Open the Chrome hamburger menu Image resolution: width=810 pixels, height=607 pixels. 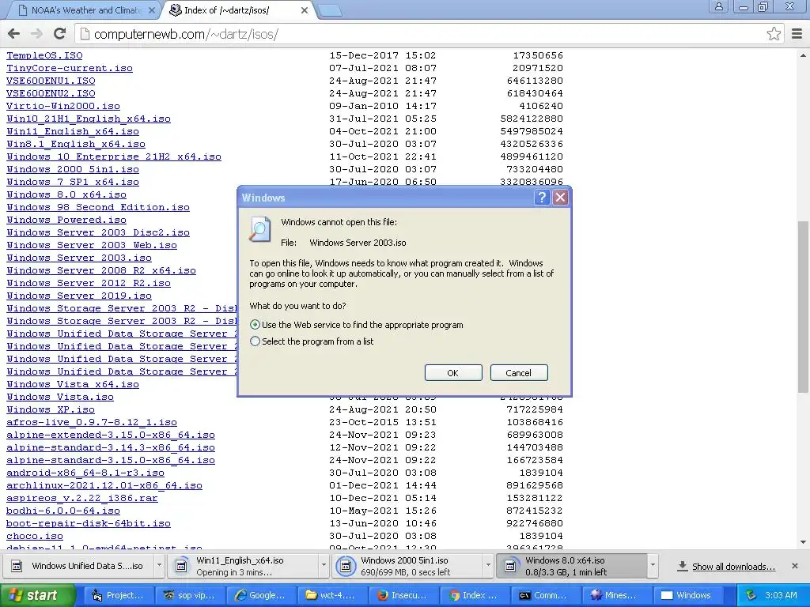coord(797,34)
